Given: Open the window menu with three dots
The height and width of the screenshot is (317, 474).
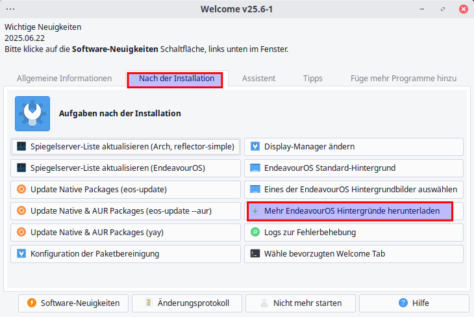Looking at the screenshot, I should [x=10, y=9].
